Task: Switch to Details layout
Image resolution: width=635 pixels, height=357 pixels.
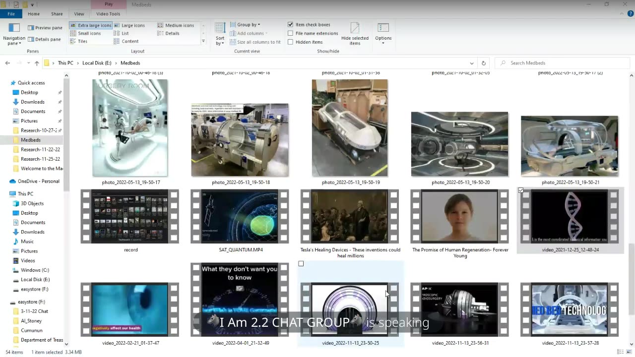Action: (x=169, y=33)
